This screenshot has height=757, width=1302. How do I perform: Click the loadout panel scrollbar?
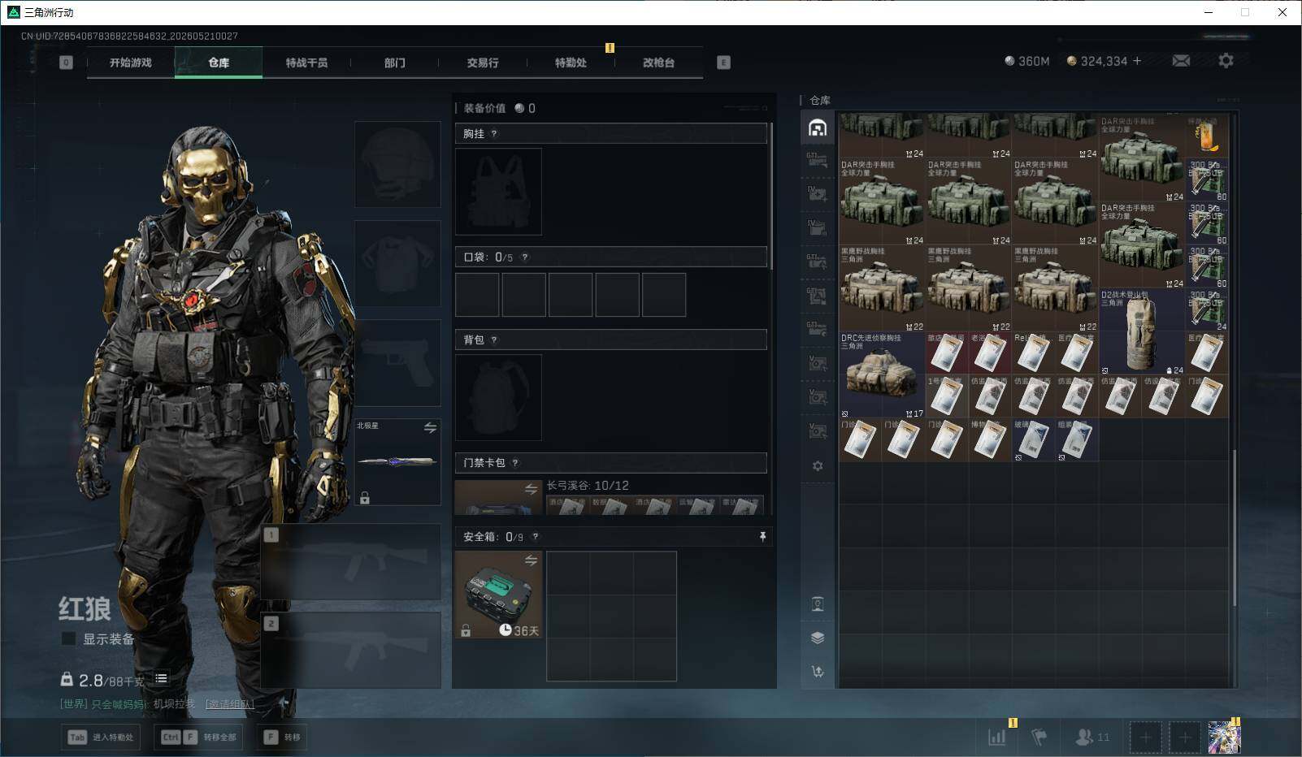pos(771,196)
